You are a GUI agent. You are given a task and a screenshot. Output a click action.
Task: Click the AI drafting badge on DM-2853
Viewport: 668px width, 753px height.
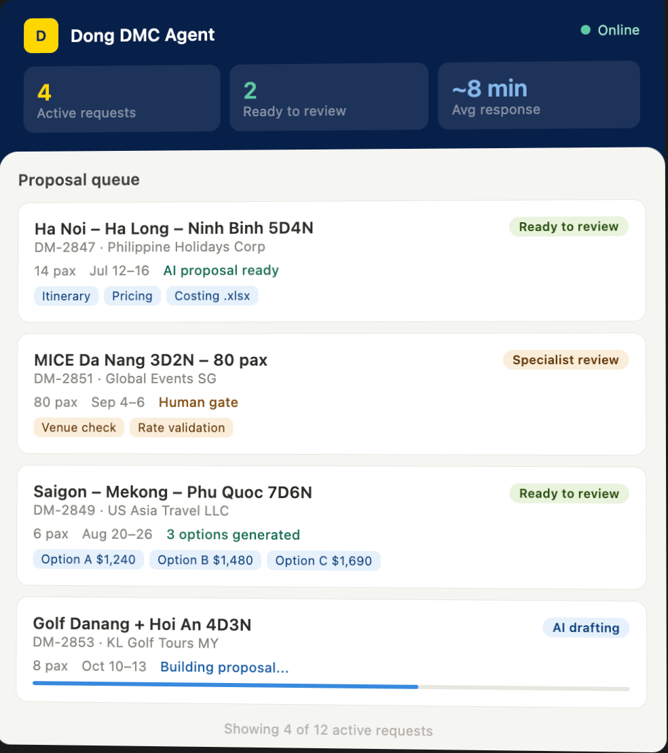click(x=585, y=627)
